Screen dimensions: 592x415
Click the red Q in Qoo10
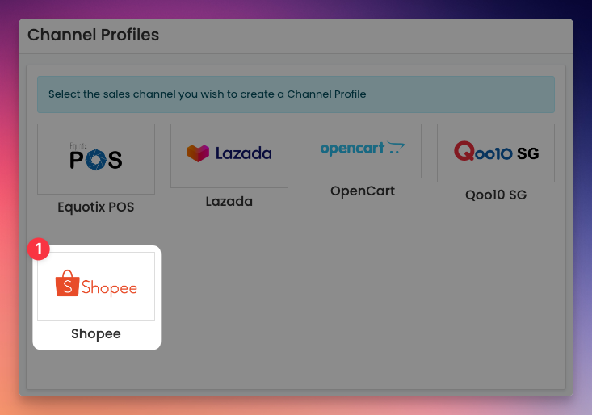click(464, 151)
